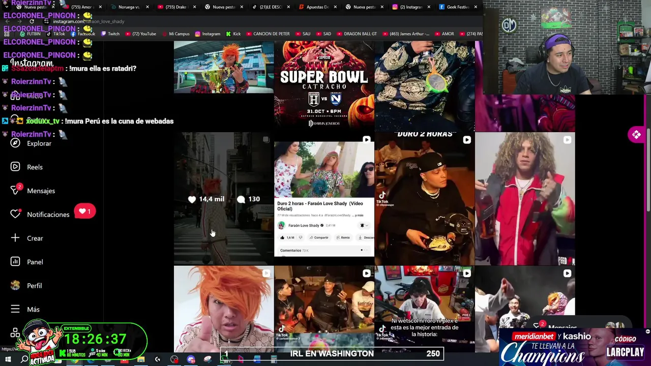Click the Crear plus icon
The image size is (651, 366).
click(15, 238)
